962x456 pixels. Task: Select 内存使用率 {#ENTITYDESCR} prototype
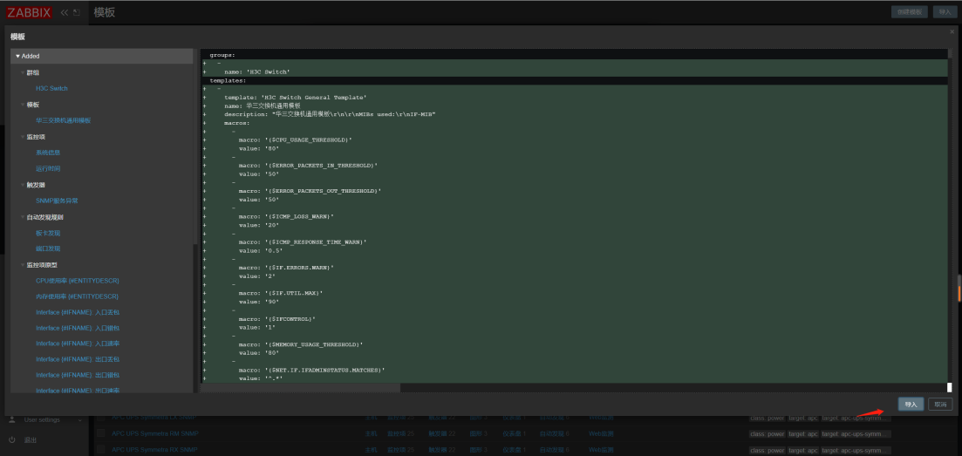(78, 296)
